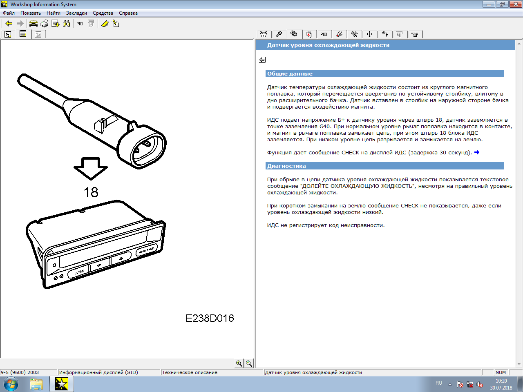Click the note-with-pencil icon in toolbar

coord(116,24)
